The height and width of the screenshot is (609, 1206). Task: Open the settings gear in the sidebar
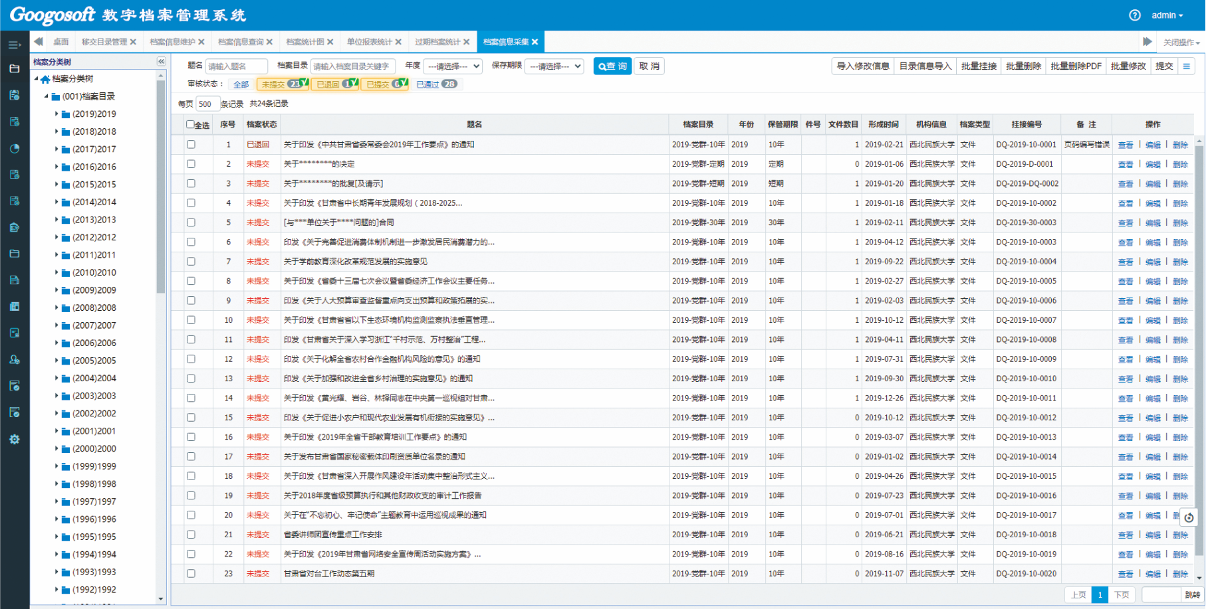(14, 439)
